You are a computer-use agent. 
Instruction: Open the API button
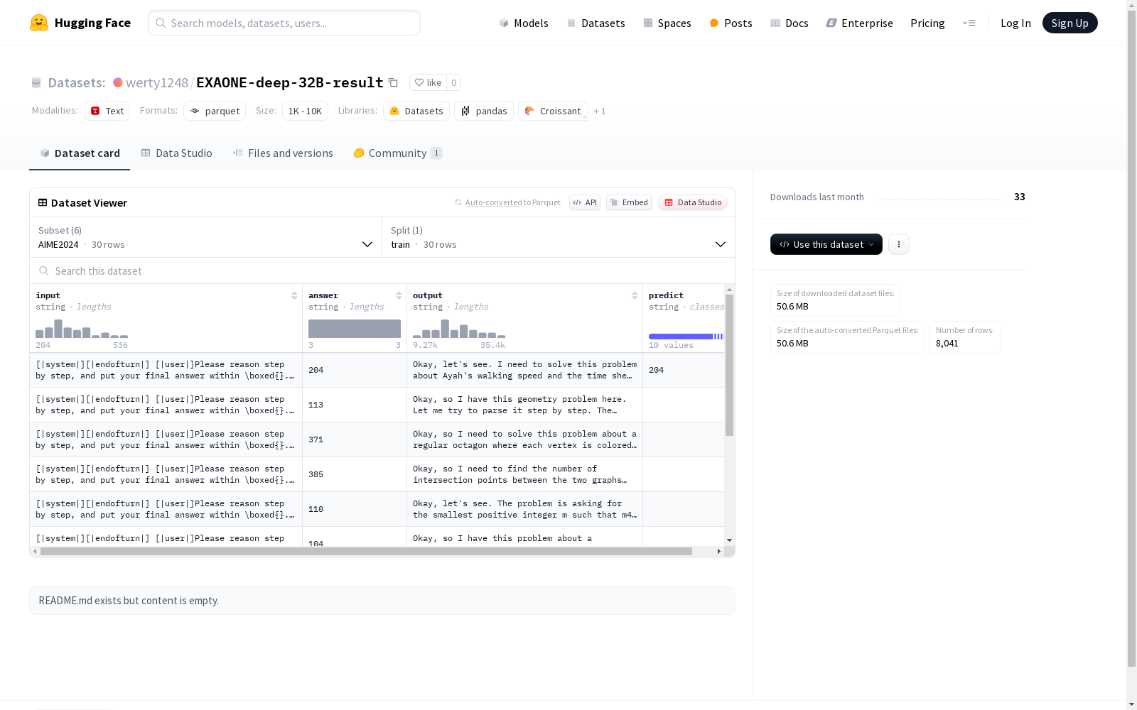pyautogui.click(x=585, y=202)
